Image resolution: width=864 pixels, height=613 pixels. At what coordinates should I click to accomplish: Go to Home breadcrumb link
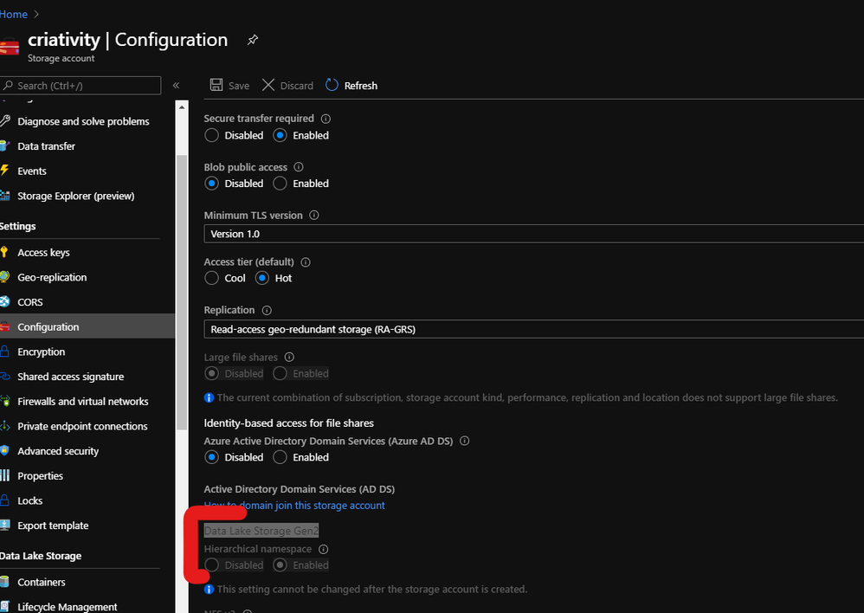(x=13, y=15)
